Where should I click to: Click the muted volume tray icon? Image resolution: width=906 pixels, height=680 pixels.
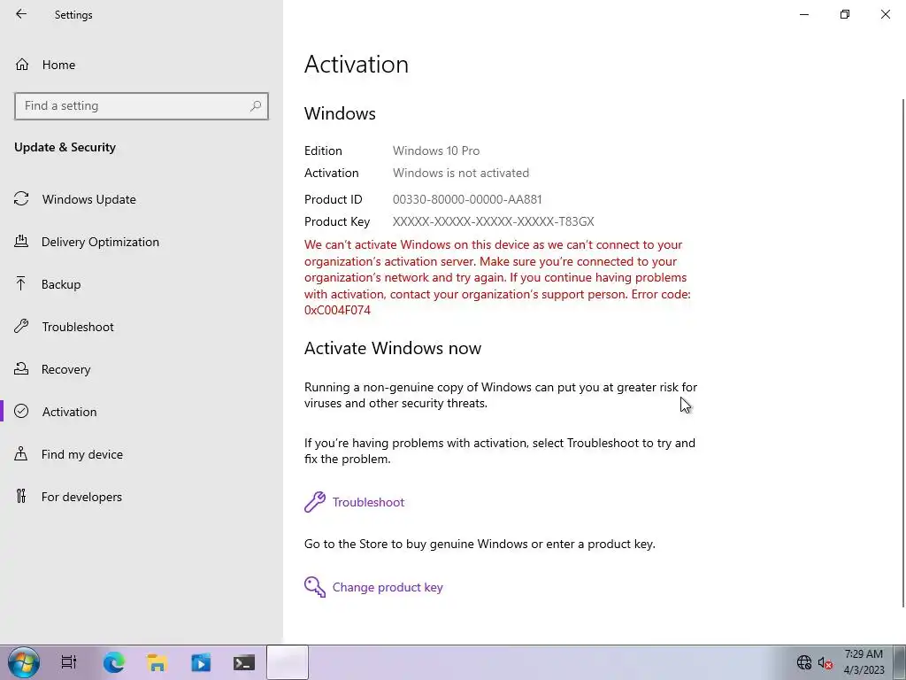click(x=825, y=662)
